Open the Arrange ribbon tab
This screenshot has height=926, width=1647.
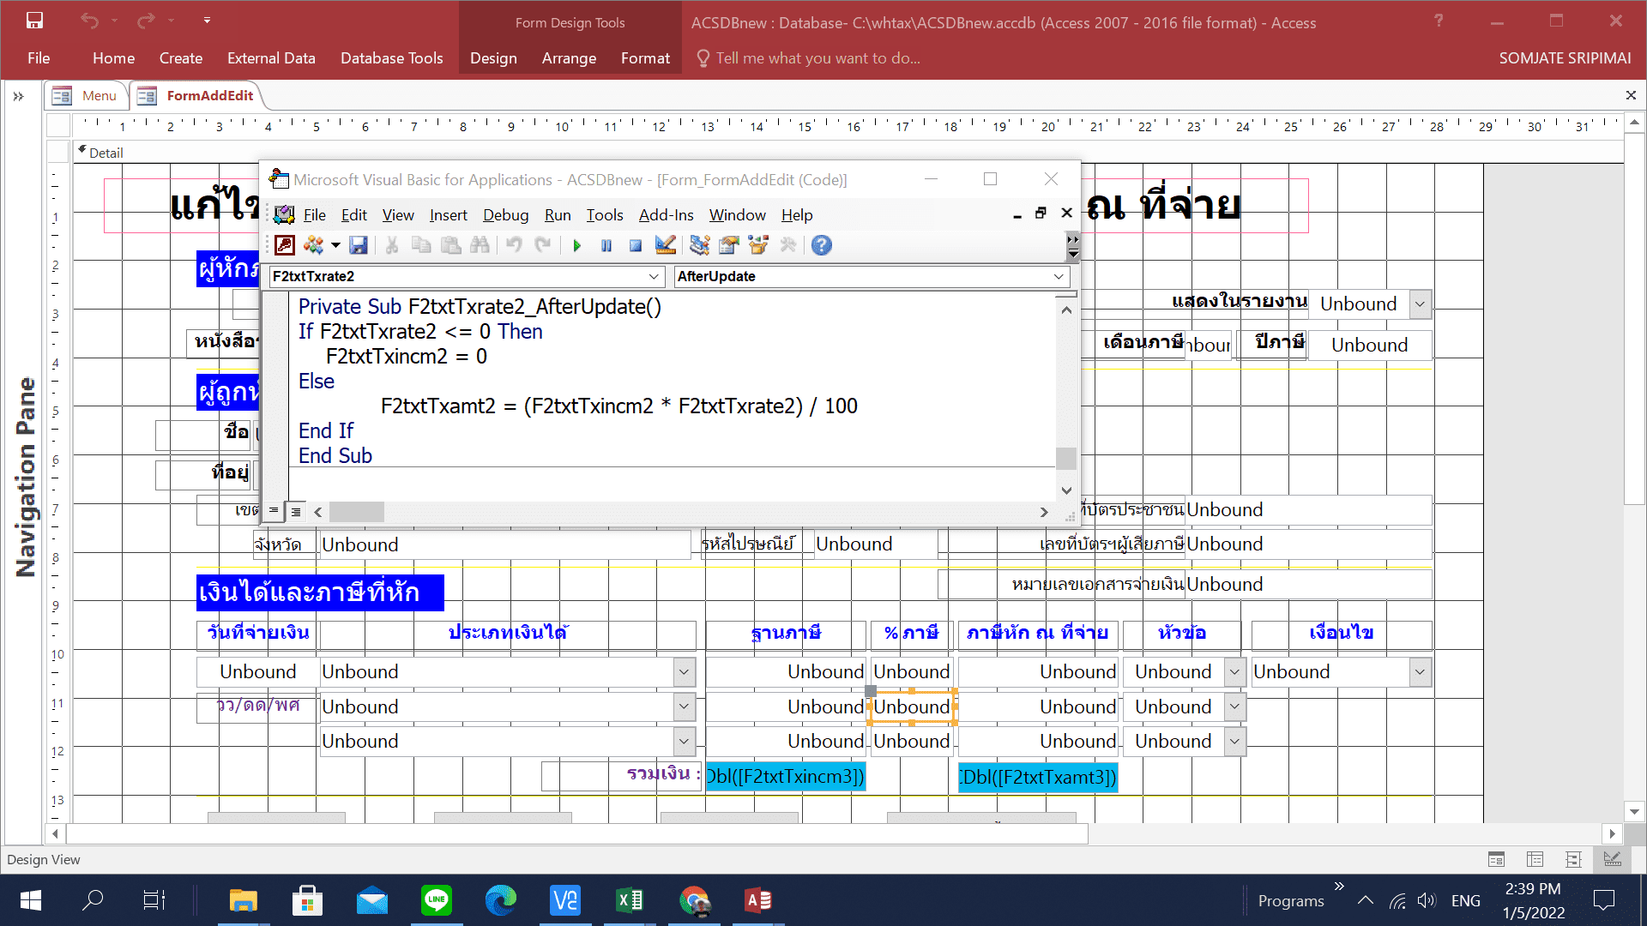[569, 58]
